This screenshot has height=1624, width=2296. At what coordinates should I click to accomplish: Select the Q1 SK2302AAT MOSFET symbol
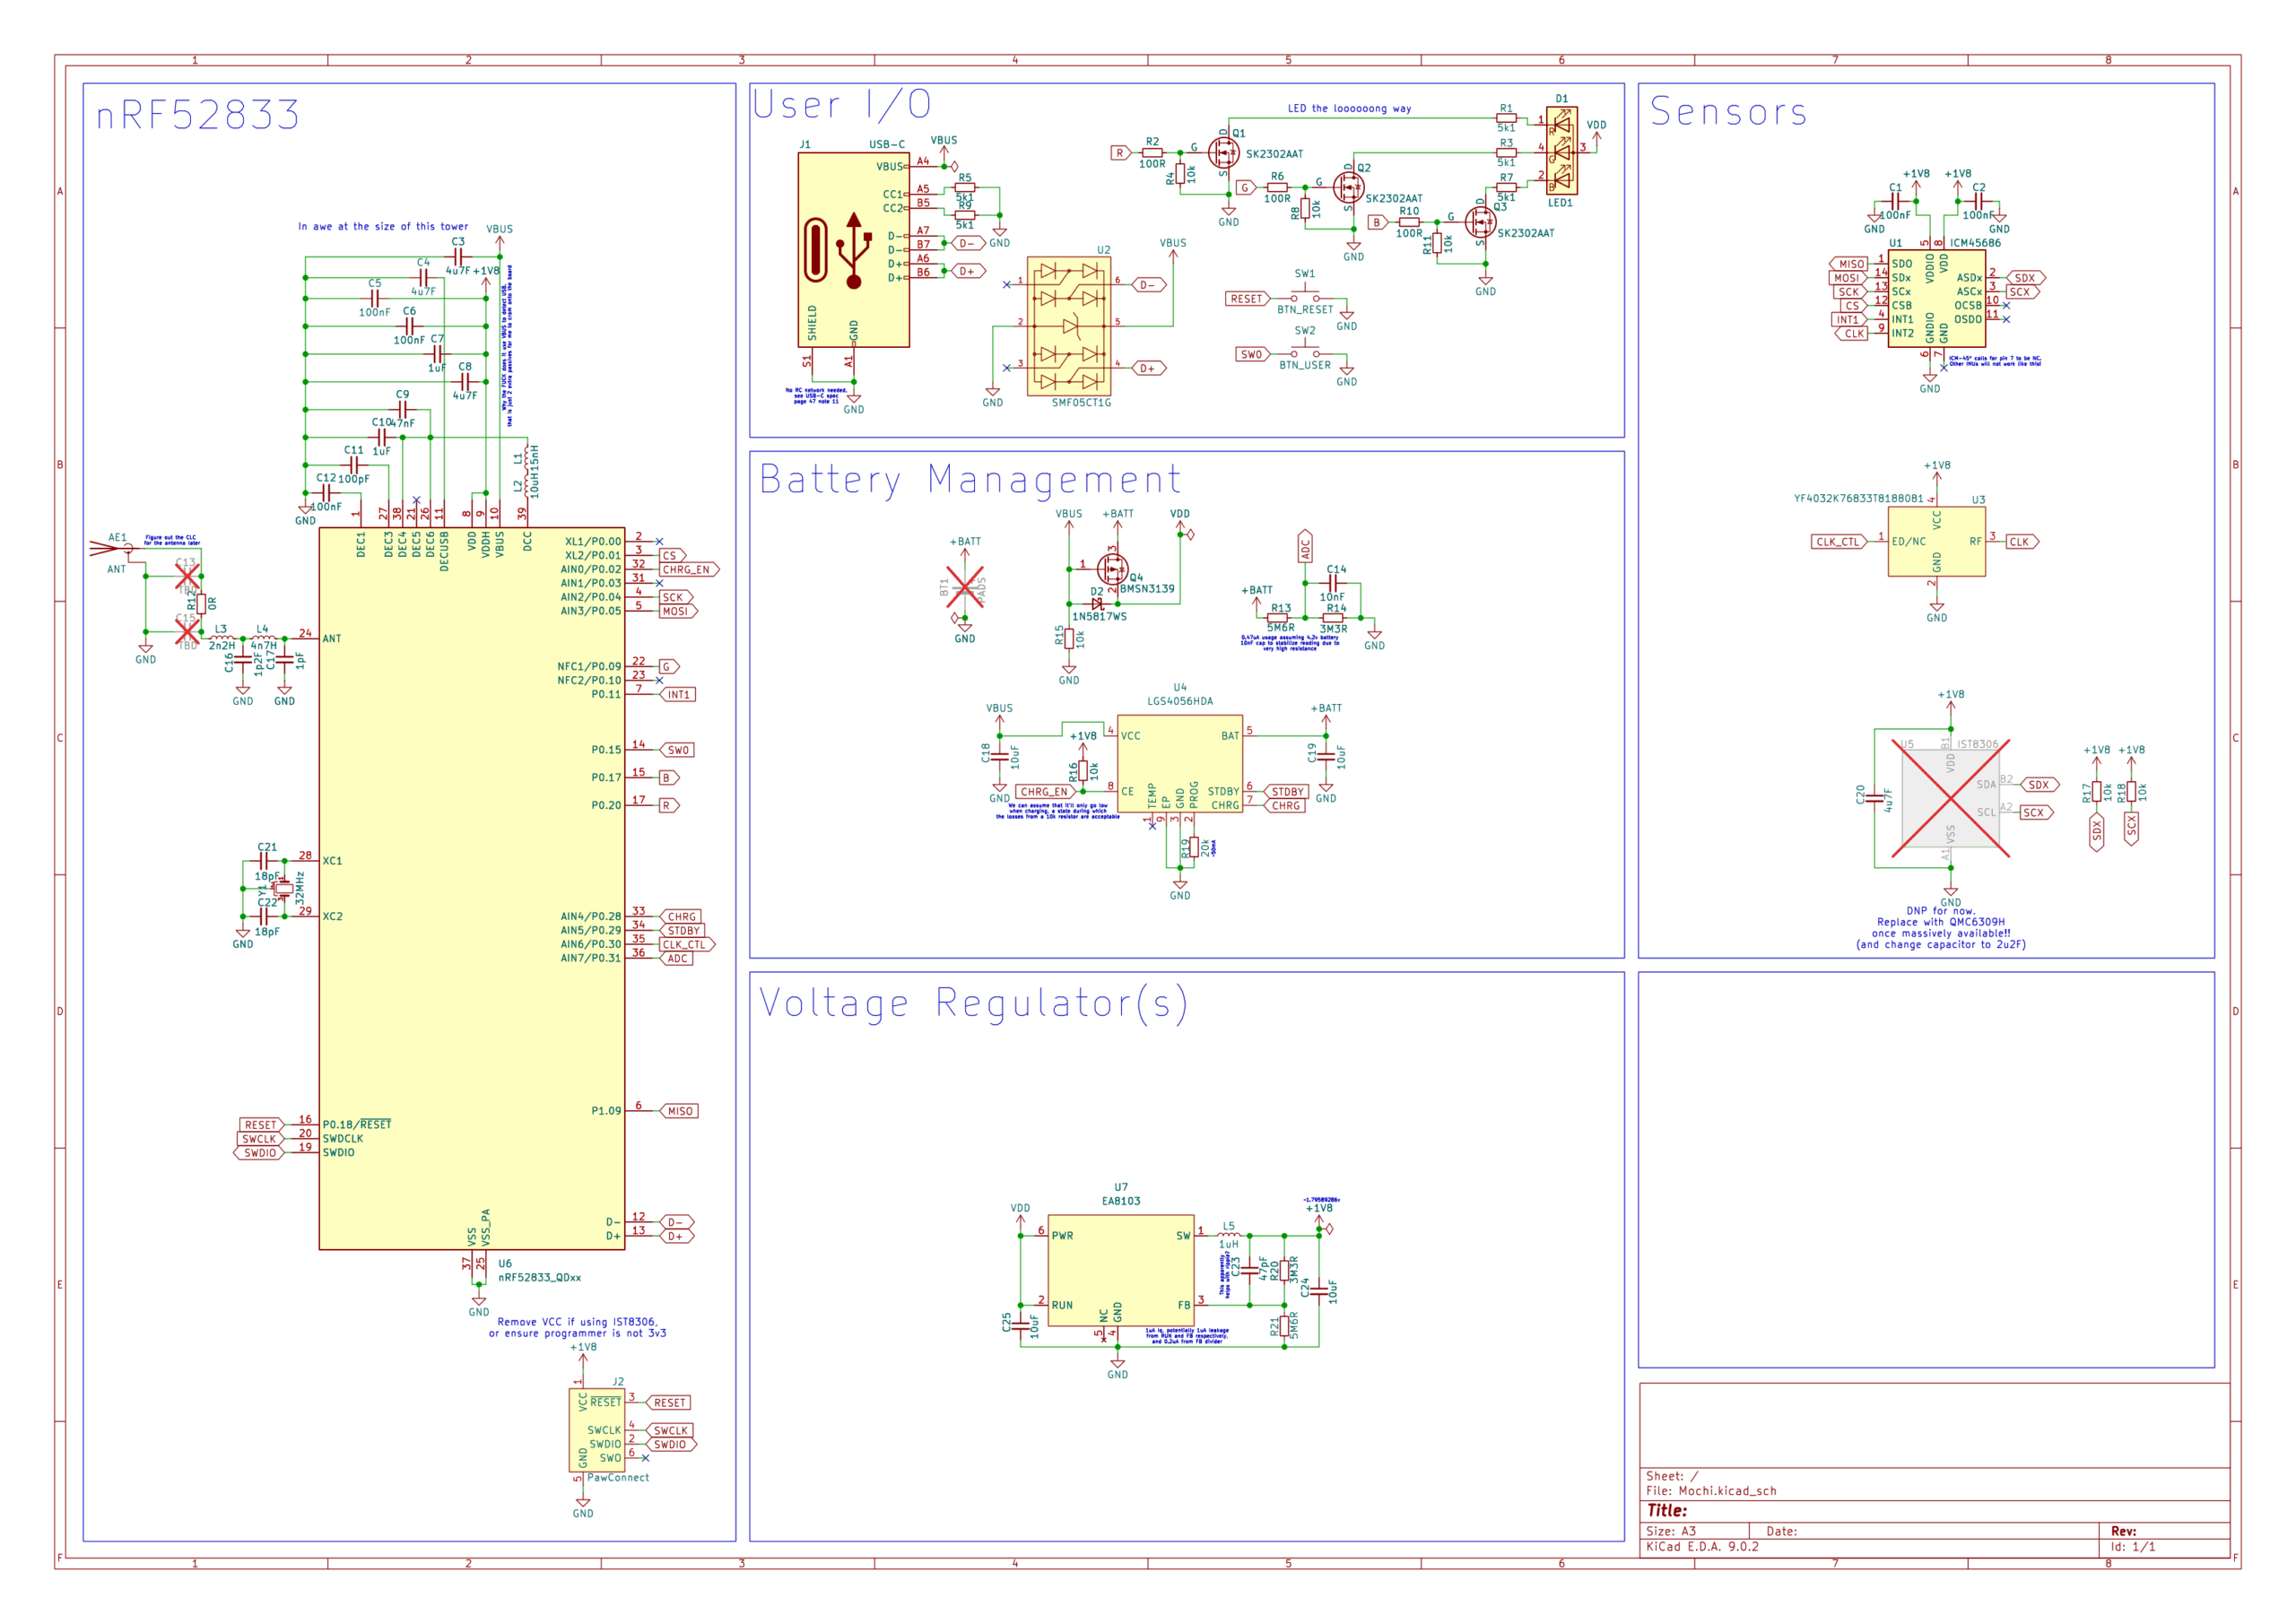(1223, 153)
